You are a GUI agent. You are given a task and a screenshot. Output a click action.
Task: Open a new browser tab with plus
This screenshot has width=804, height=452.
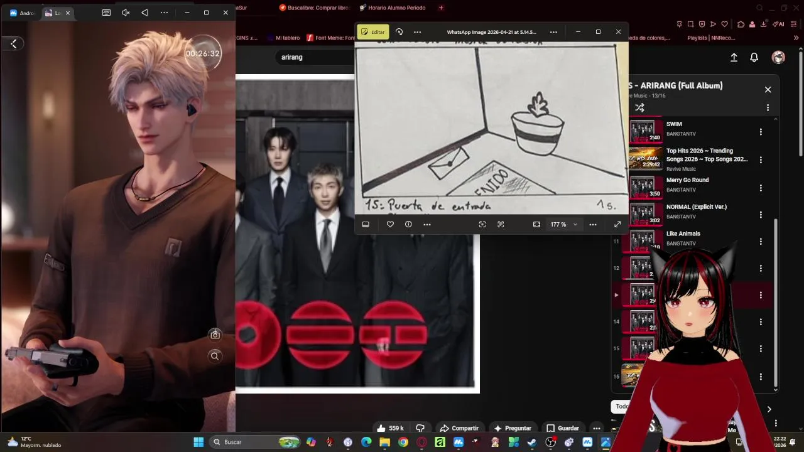click(x=441, y=8)
